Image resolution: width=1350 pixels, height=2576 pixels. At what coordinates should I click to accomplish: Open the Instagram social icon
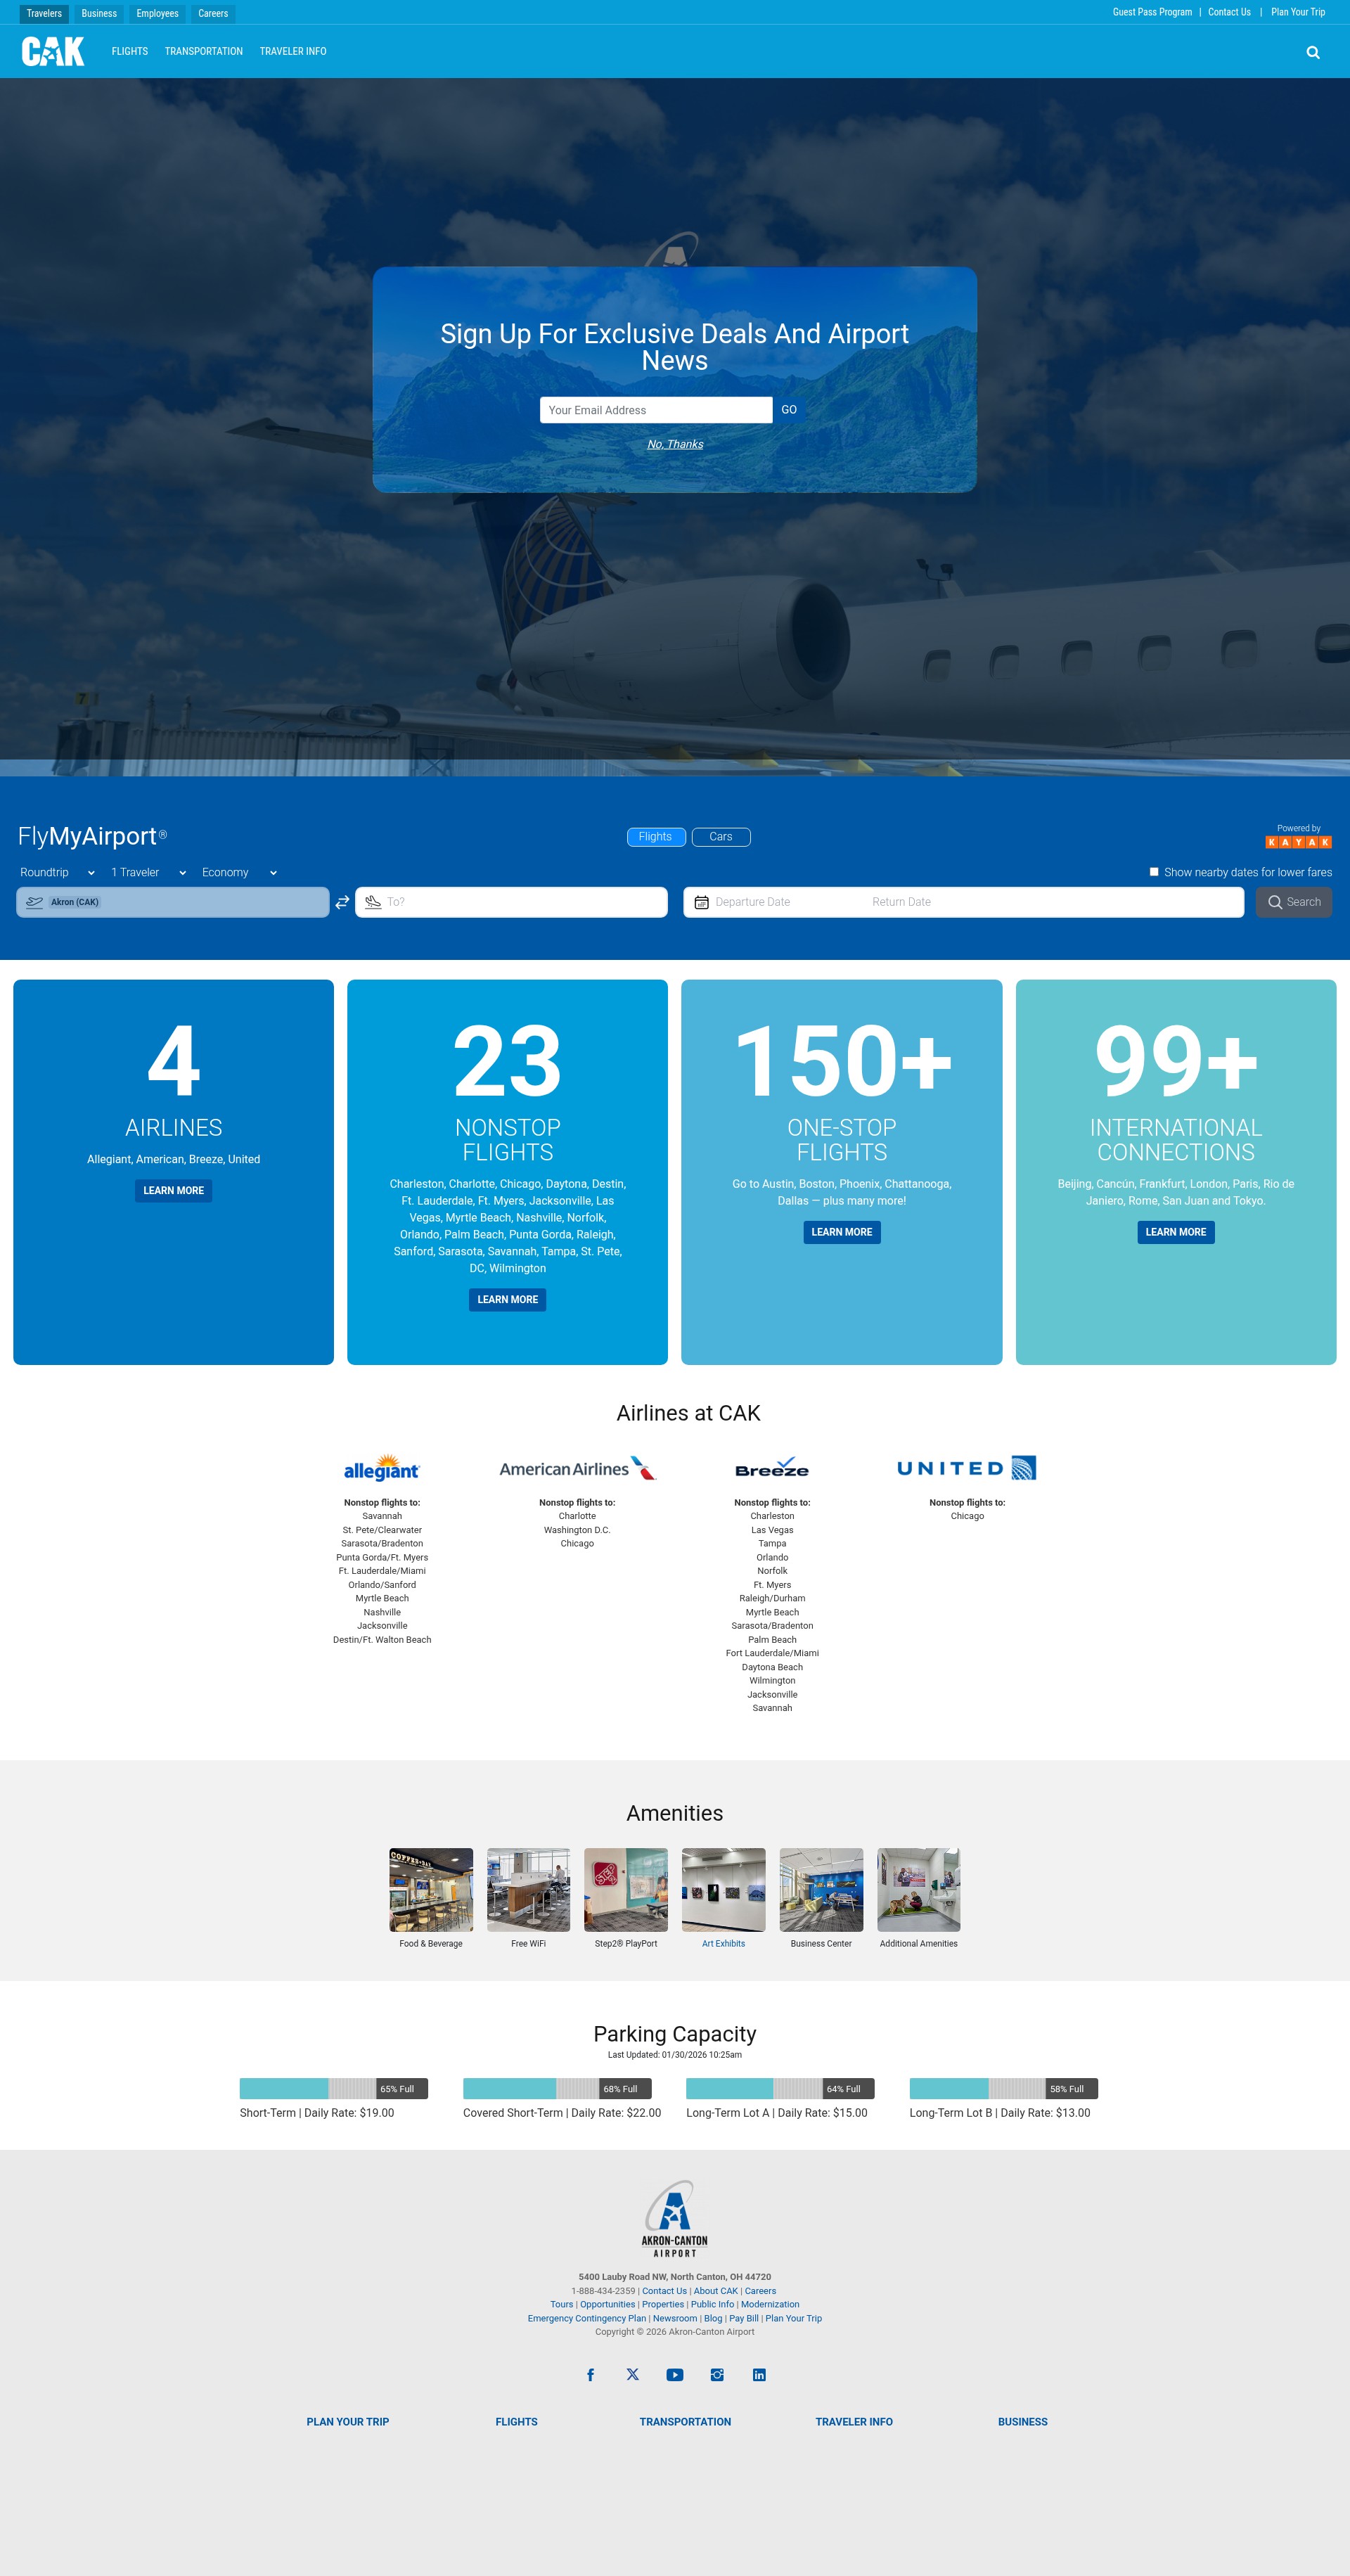coord(717,2374)
